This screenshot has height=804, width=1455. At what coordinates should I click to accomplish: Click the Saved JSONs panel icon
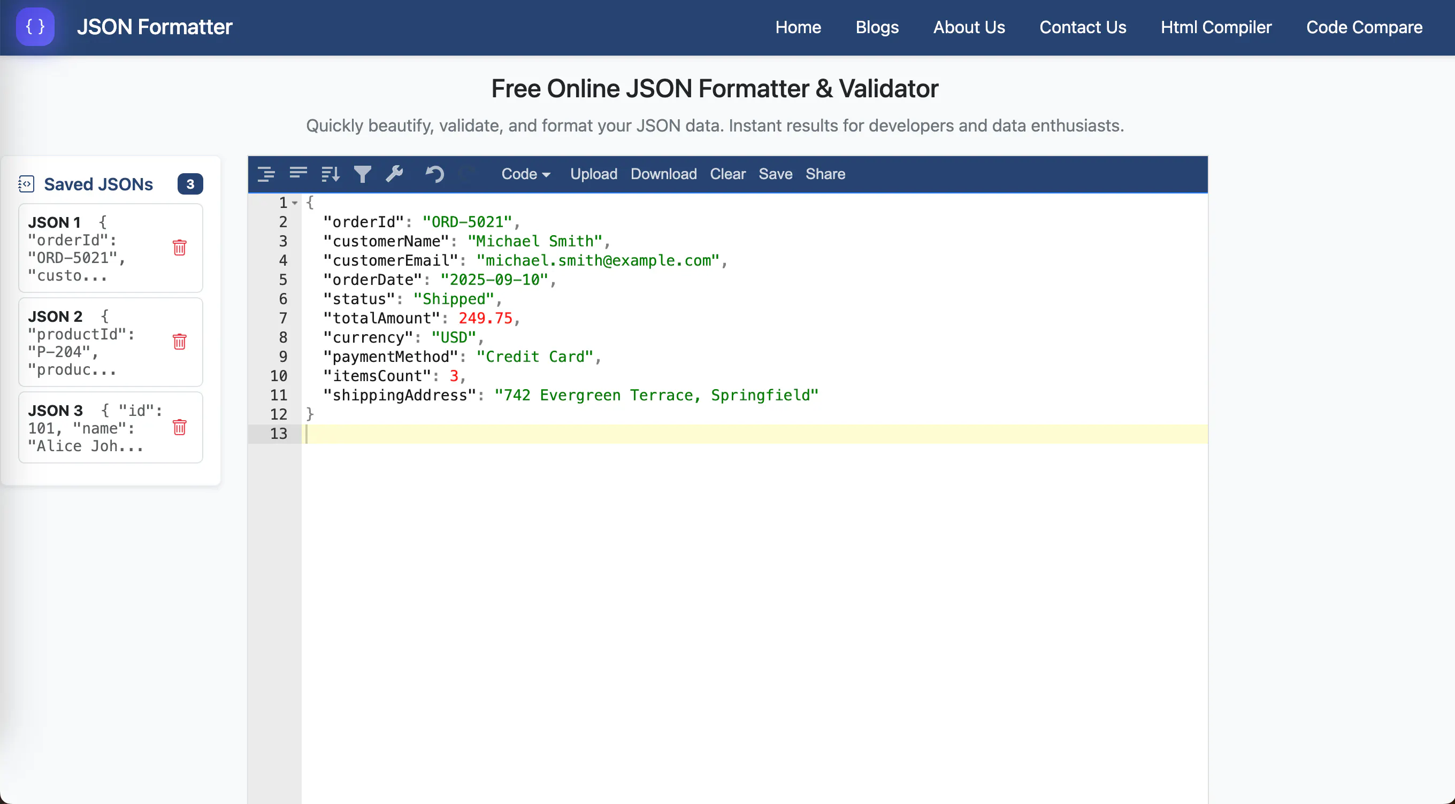(26, 184)
